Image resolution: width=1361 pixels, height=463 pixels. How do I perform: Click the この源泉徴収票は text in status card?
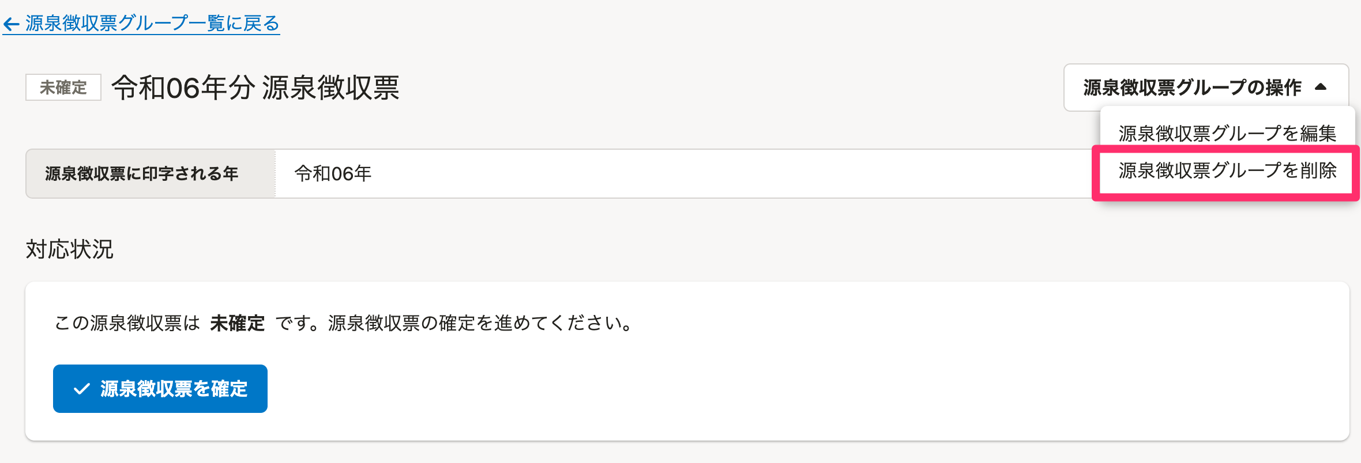pyautogui.click(x=127, y=323)
